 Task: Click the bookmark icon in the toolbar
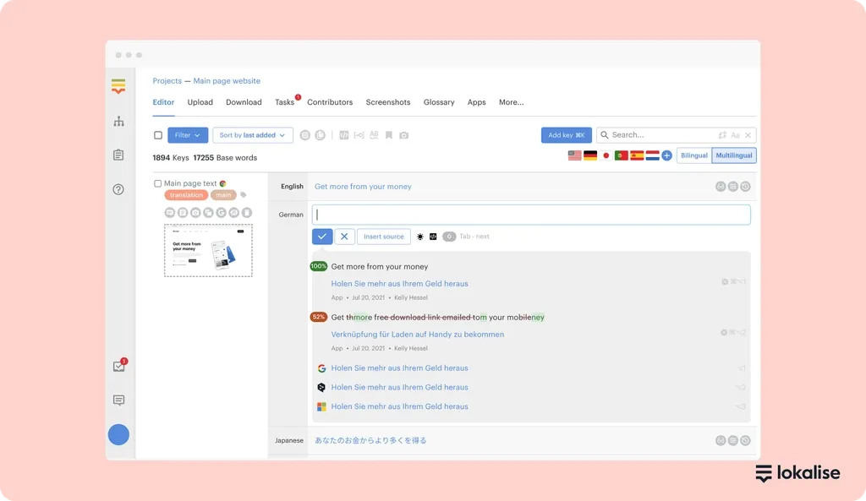coord(389,135)
